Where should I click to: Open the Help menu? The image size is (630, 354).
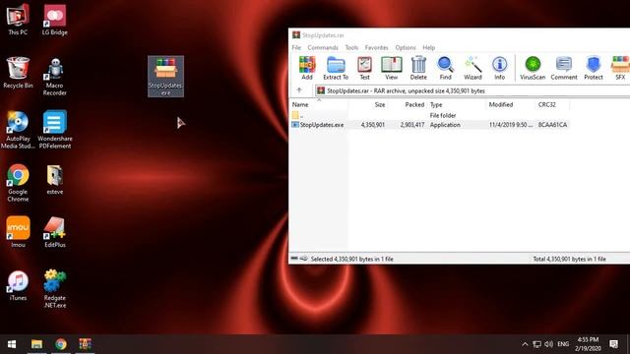pyautogui.click(x=429, y=47)
